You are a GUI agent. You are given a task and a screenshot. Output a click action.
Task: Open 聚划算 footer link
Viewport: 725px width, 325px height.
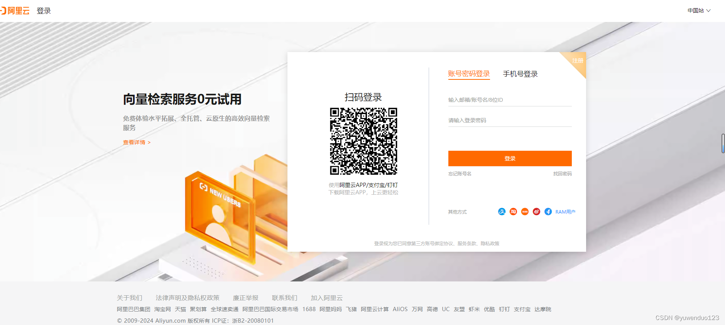pyautogui.click(x=198, y=309)
